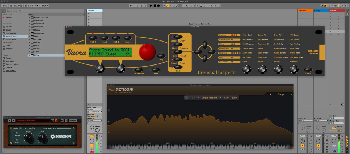Switch Spectrogram to next mode after Octave spectrum
The width and height of the screenshot is (350, 154).
(x=220, y=98)
